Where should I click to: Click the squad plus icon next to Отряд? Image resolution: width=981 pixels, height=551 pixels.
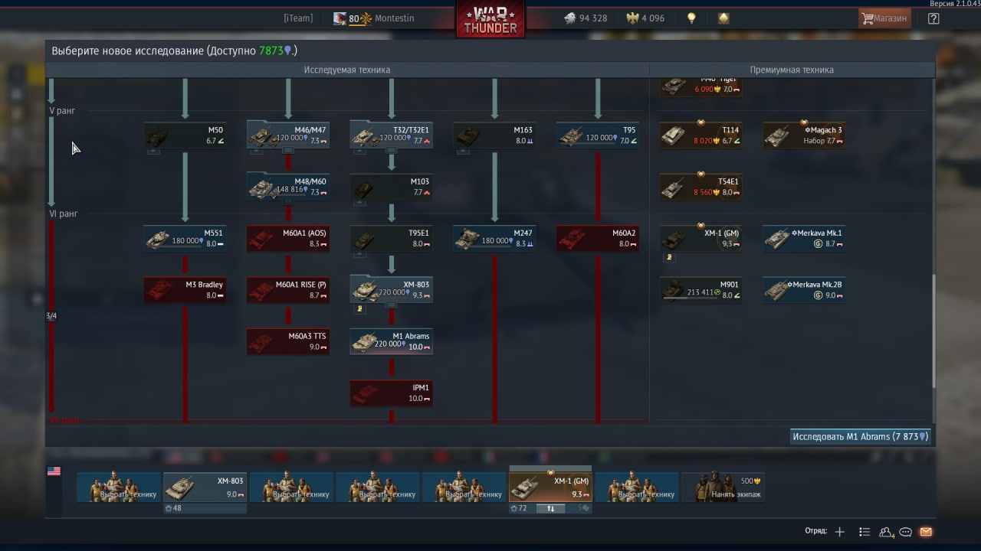click(x=840, y=532)
